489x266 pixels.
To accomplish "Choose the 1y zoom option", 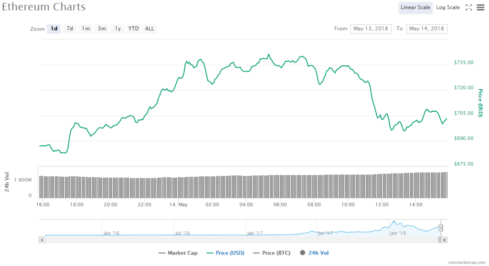I will (x=117, y=29).
